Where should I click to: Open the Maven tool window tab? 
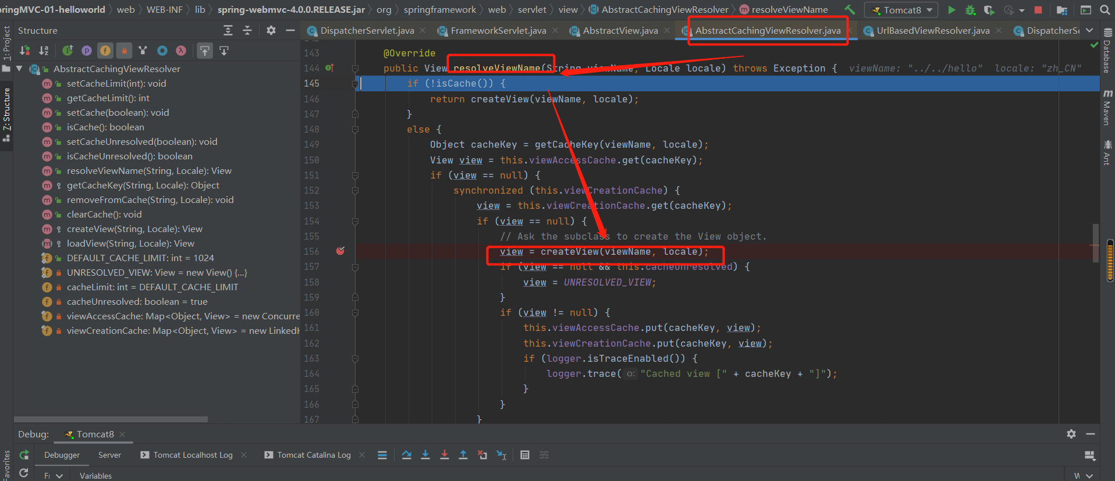click(x=1107, y=108)
